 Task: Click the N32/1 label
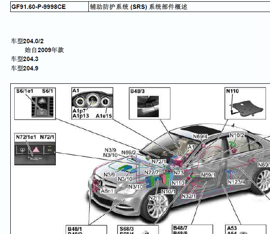coord(189,196)
